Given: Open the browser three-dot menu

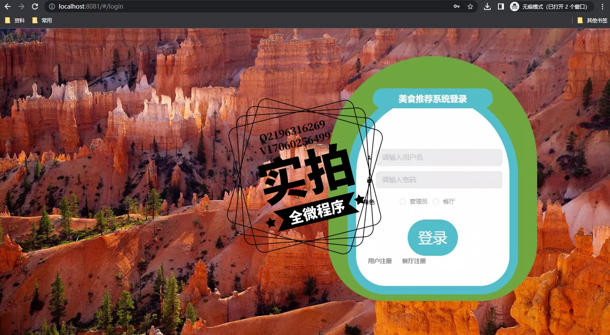Looking at the screenshot, I should [602, 7].
